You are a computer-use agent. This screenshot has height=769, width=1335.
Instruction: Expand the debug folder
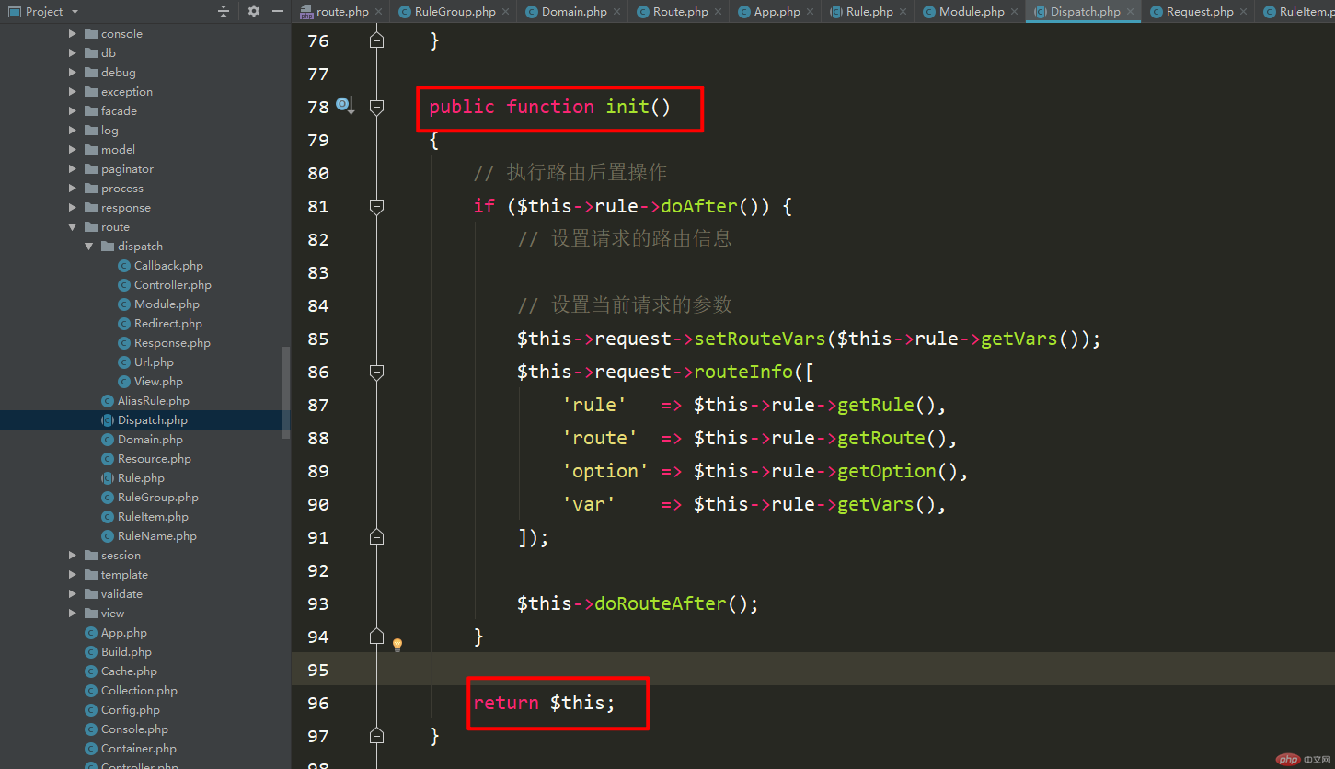[x=73, y=72]
